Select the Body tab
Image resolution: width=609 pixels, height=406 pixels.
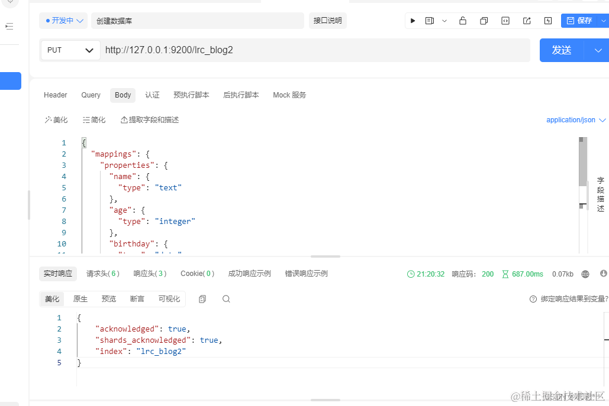tap(123, 95)
